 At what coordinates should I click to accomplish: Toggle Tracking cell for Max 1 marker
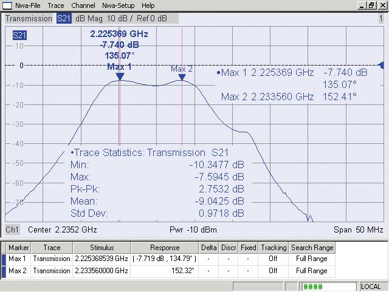click(x=274, y=259)
